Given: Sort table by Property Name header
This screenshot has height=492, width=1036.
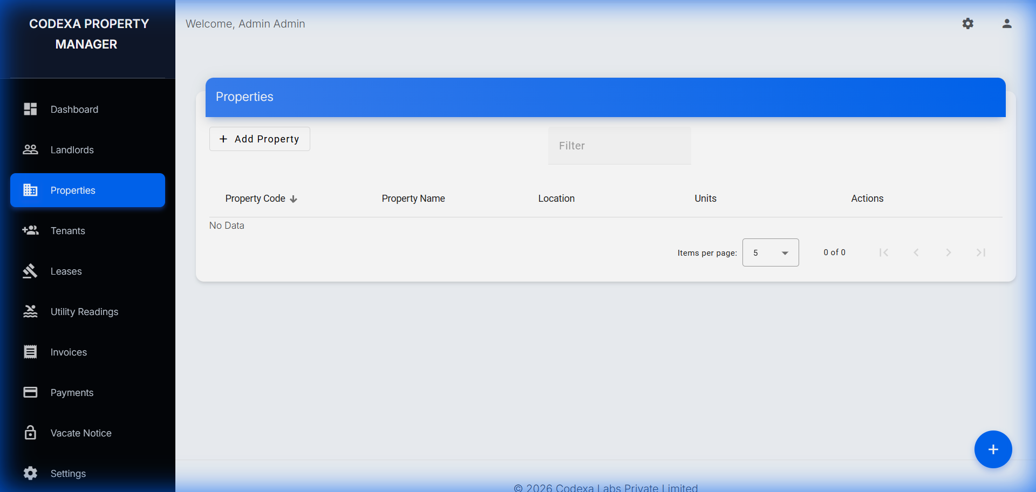Looking at the screenshot, I should coord(413,199).
